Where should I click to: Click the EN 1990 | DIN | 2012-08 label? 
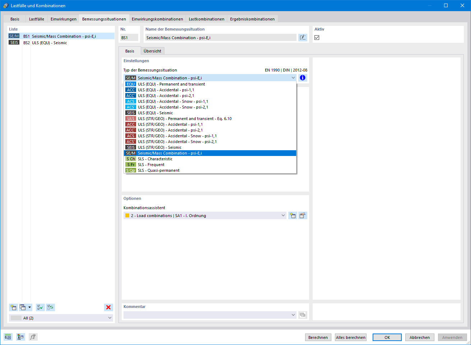click(x=286, y=70)
